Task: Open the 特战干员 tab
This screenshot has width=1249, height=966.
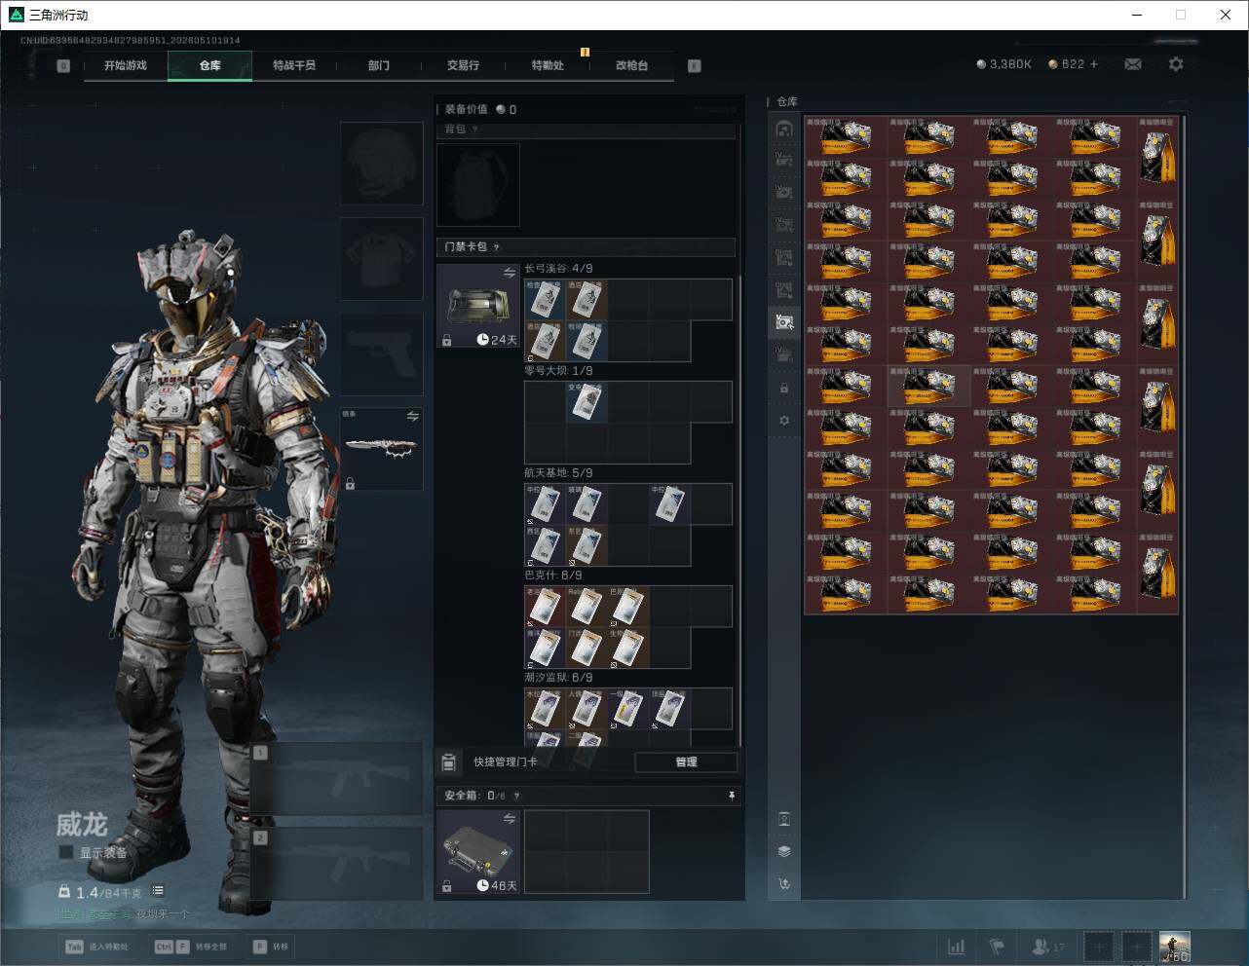Action: [x=294, y=65]
